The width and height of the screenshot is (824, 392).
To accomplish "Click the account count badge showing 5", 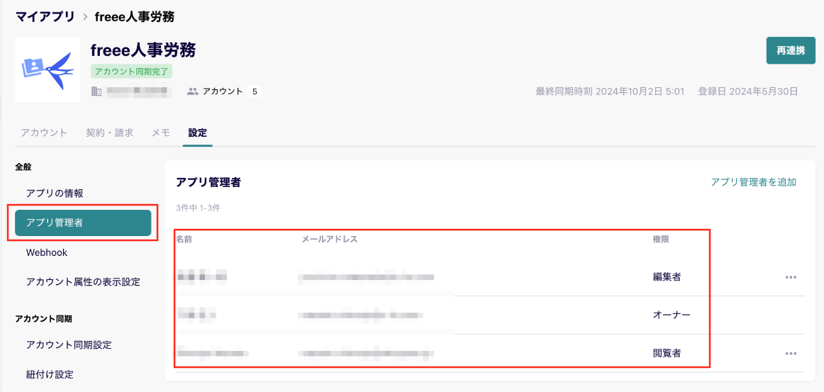I will 255,91.
